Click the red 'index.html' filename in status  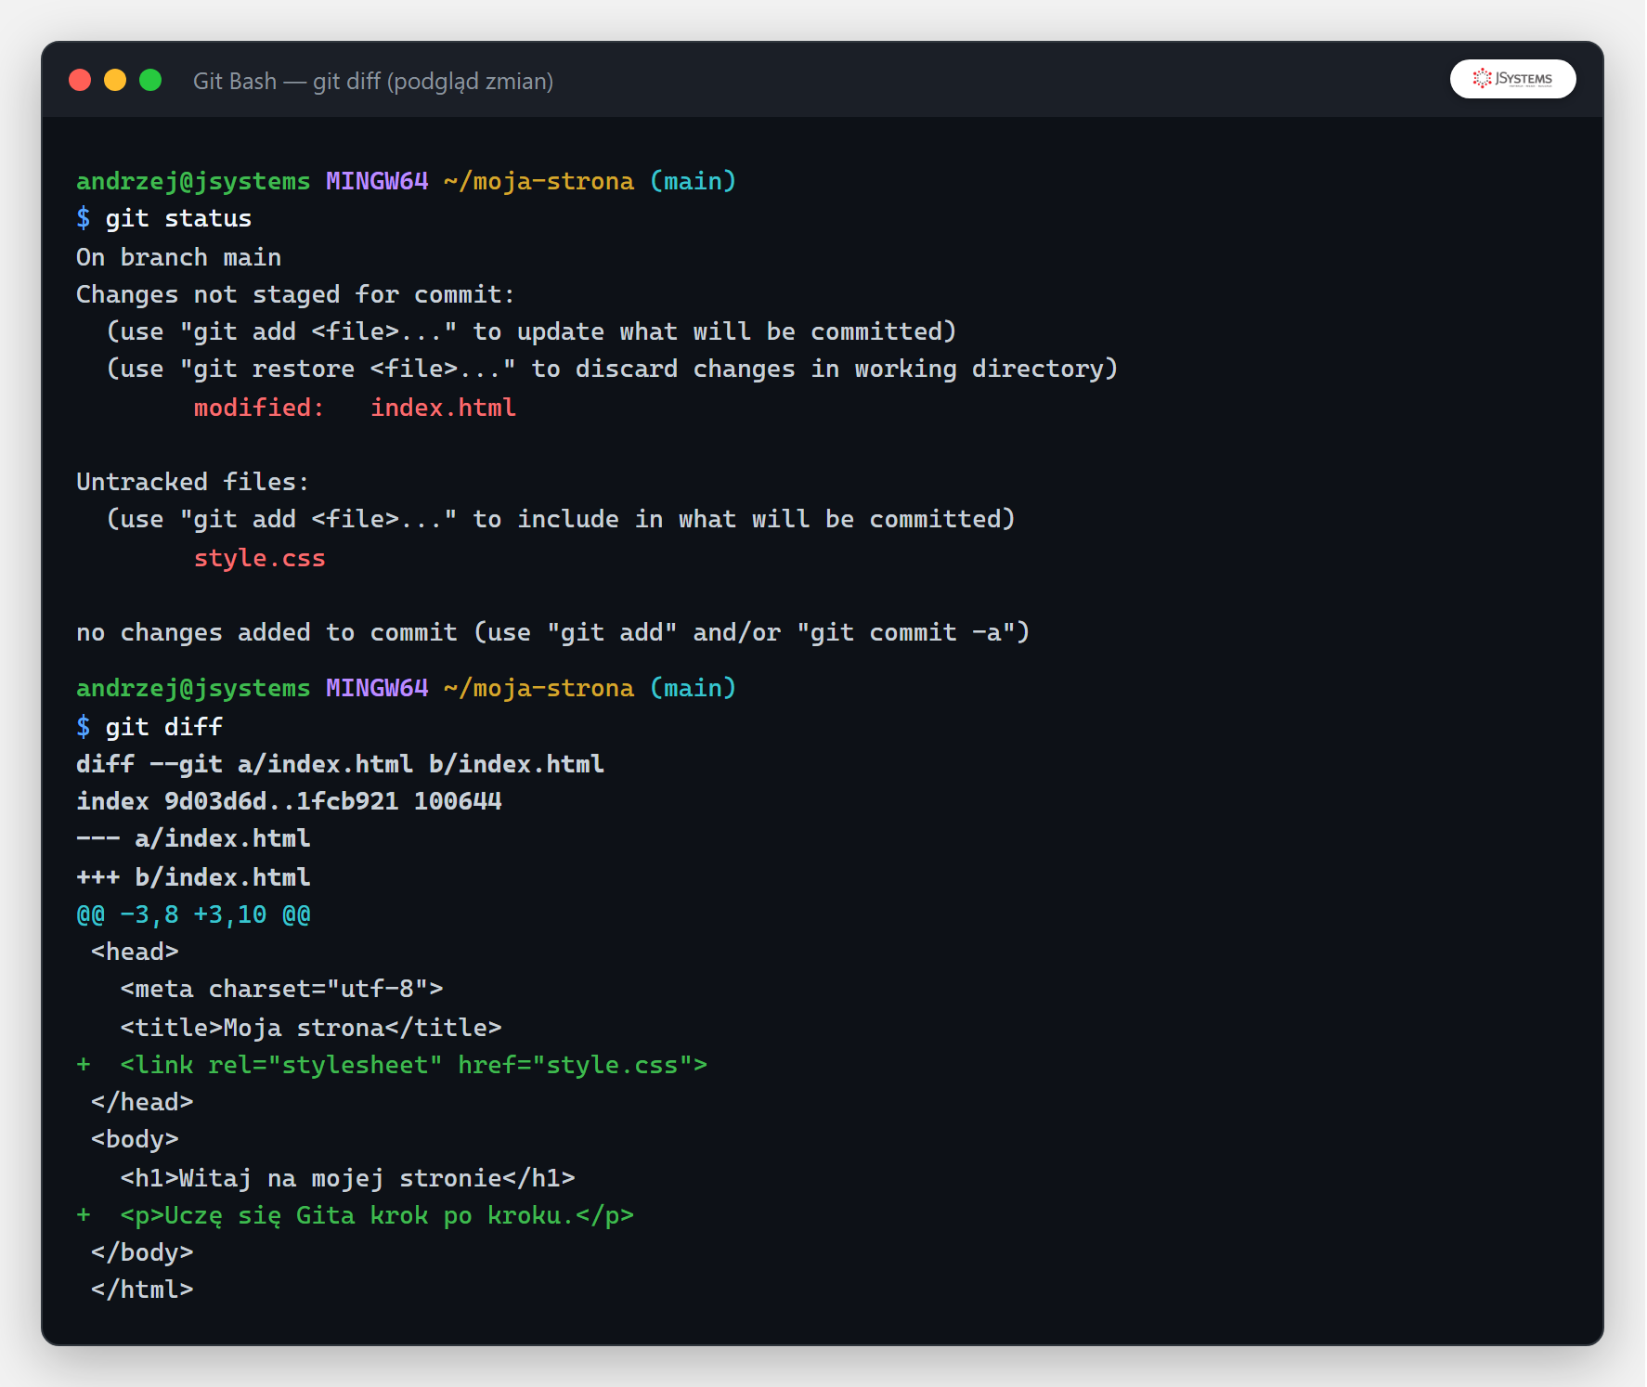pyautogui.click(x=443, y=408)
